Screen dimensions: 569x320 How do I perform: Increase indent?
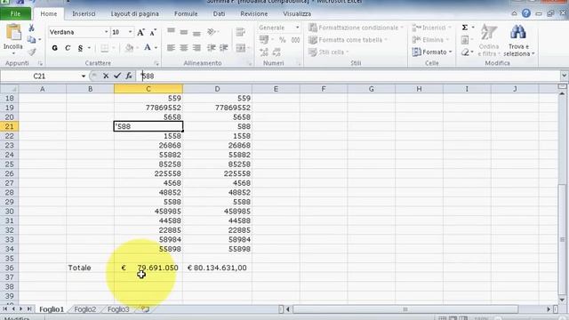tap(224, 47)
